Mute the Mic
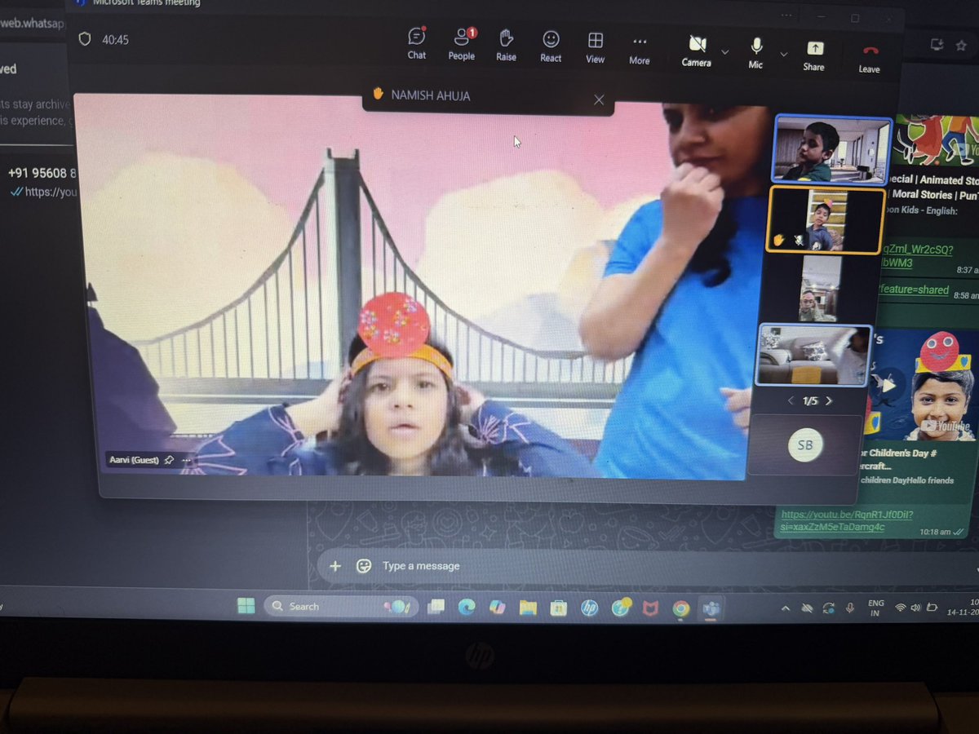Viewport: 979px width, 734px height. tap(756, 52)
